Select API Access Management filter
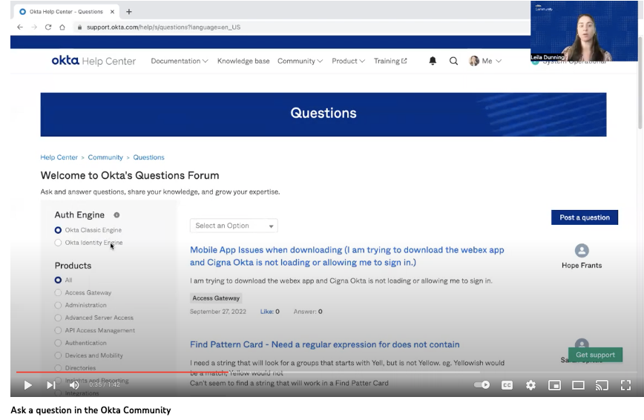The height and width of the screenshot is (420, 644). 58,330
